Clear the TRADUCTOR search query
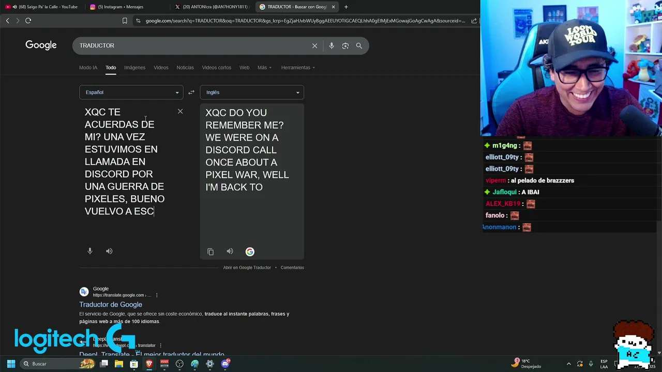Screen dimensions: 662x372 click(x=314, y=45)
